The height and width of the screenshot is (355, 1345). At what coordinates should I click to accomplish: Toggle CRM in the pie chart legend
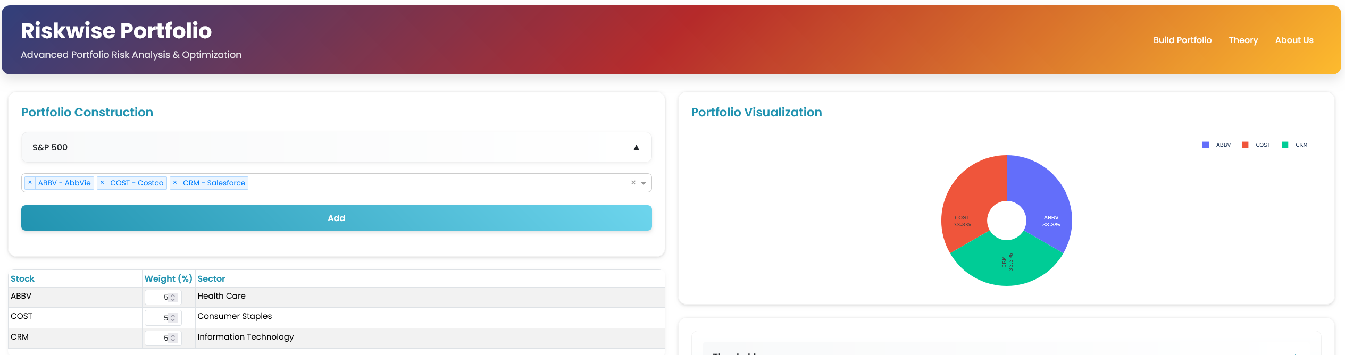click(x=1295, y=145)
